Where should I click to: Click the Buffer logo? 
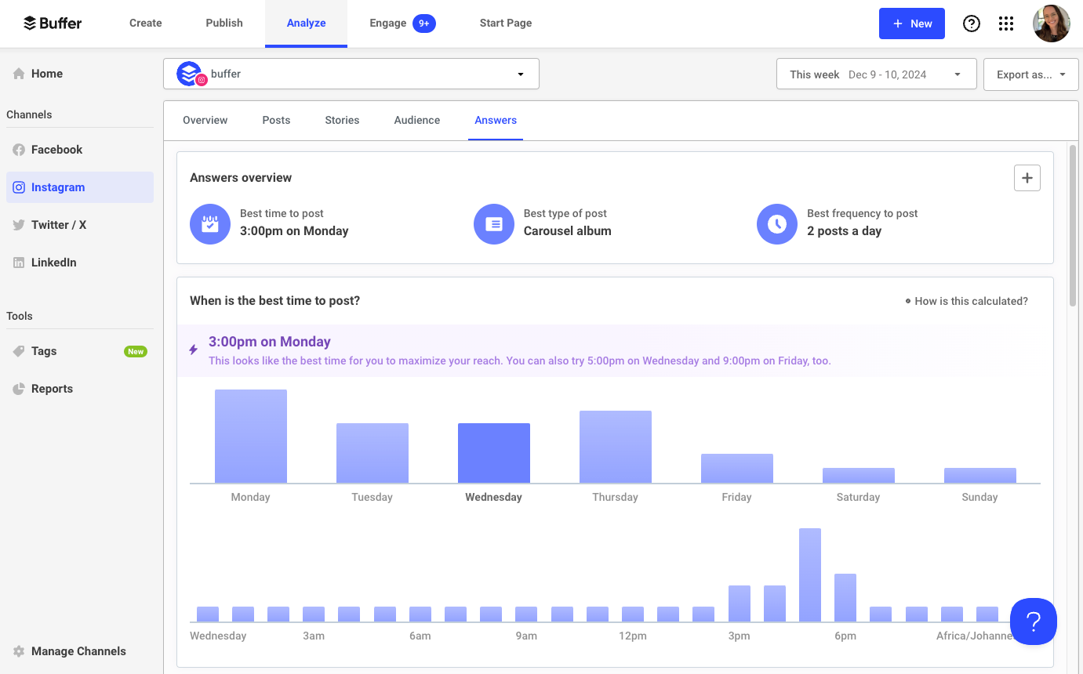tap(53, 23)
